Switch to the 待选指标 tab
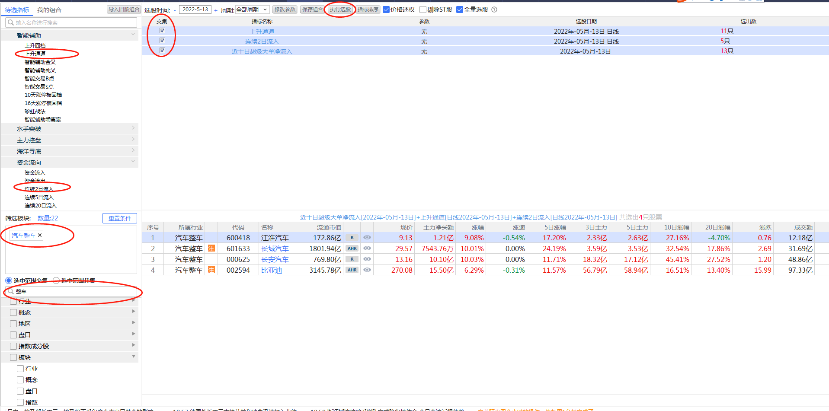This screenshot has width=829, height=411. click(x=17, y=10)
